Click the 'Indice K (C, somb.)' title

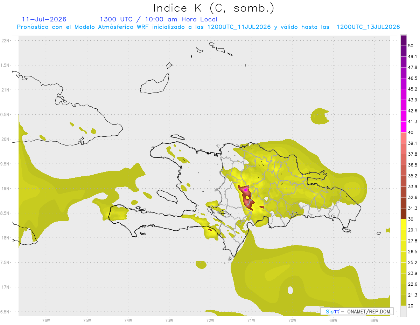[214, 8]
